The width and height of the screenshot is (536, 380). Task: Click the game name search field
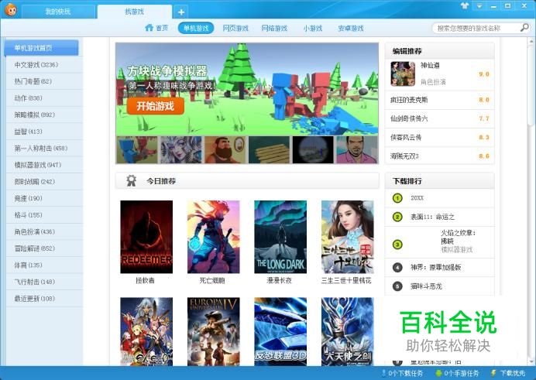pos(477,28)
